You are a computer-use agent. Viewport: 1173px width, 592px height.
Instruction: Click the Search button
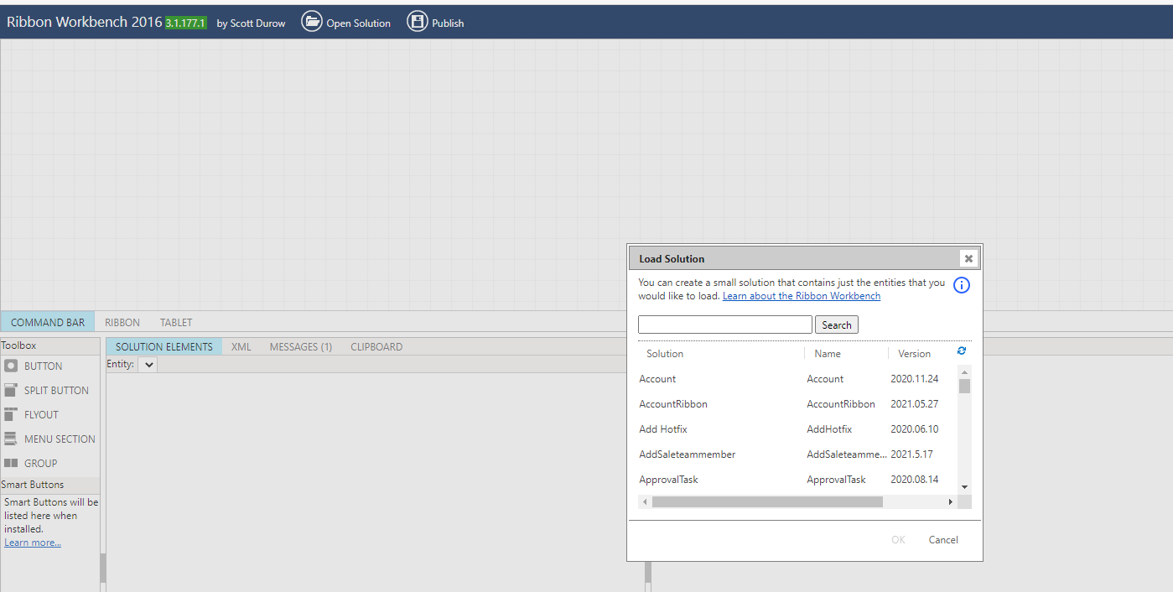837,325
